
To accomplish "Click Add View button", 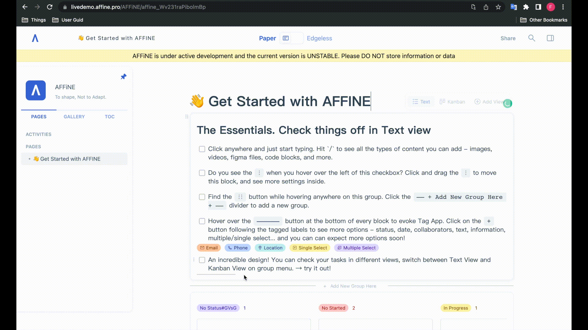I will click(x=489, y=102).
